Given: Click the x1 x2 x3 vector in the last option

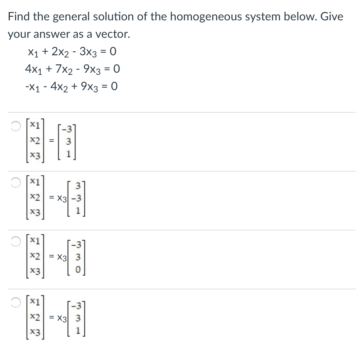Looking at the screenshot, I should coord(35,317).
